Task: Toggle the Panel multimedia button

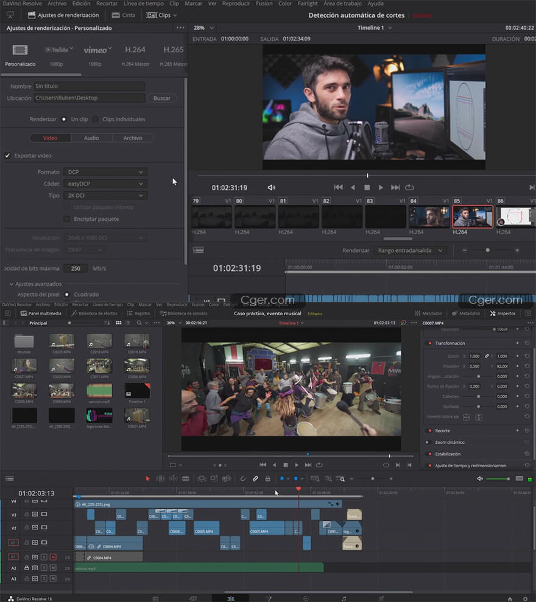Action: click(41, 314)
